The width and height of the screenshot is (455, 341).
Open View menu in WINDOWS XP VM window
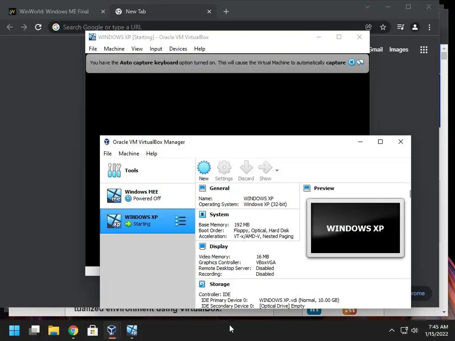tap(137, 49)
